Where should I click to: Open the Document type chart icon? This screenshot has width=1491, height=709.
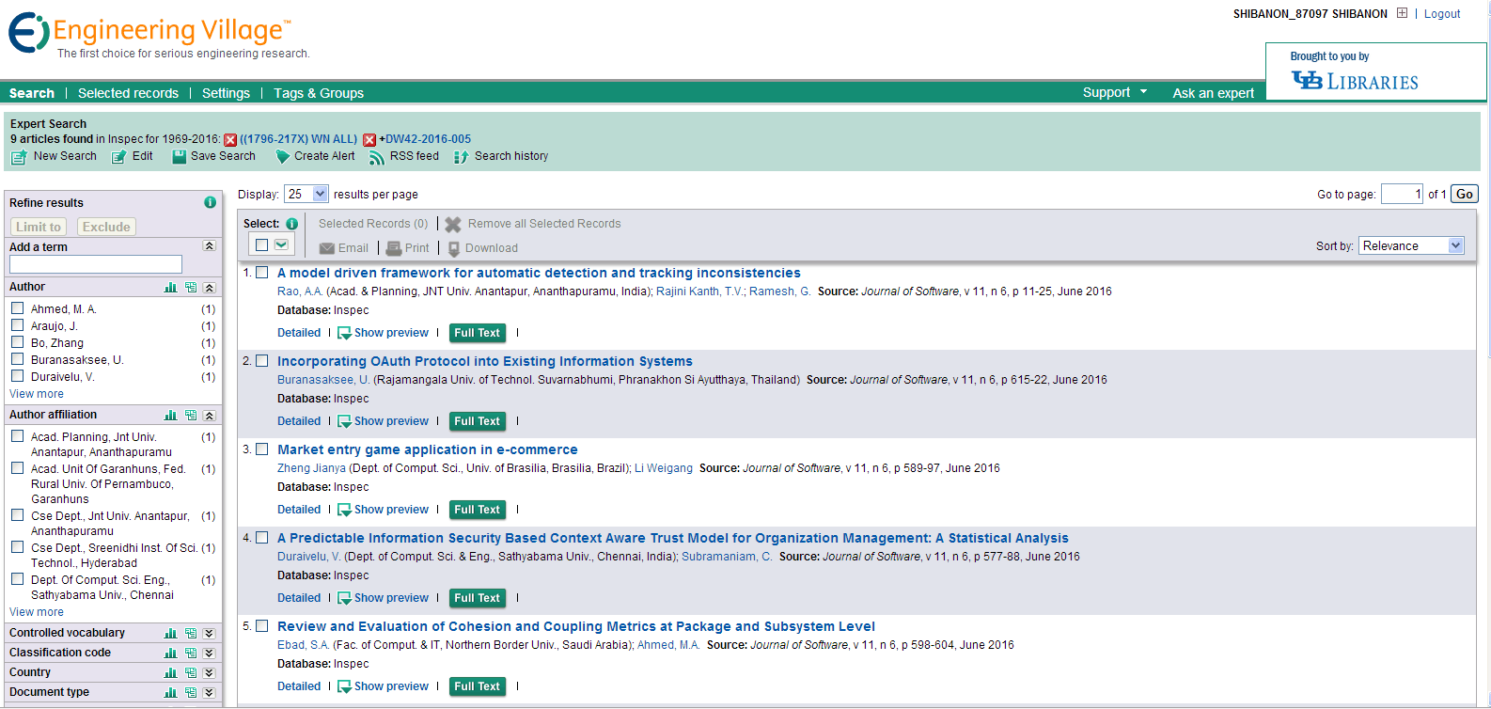click(171, 692)
